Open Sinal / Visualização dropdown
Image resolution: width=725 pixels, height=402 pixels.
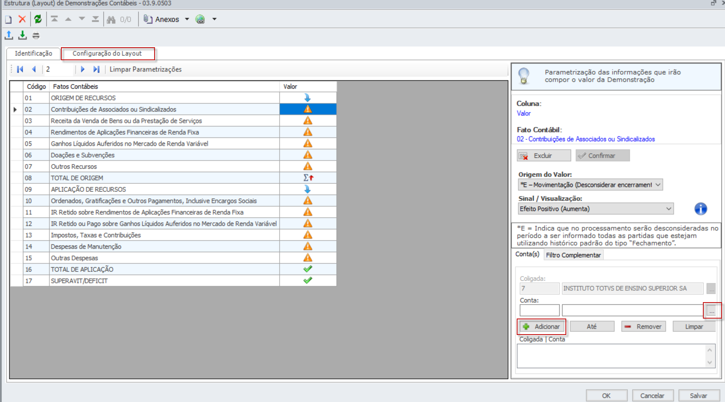click(596, 209)
